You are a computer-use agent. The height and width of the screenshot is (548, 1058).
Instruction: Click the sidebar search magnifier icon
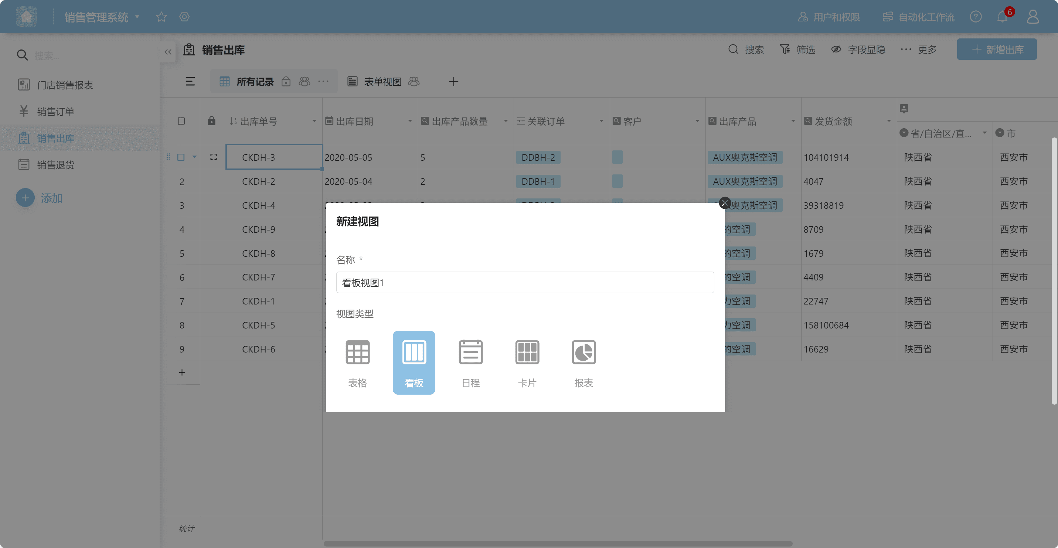[22, 55]
